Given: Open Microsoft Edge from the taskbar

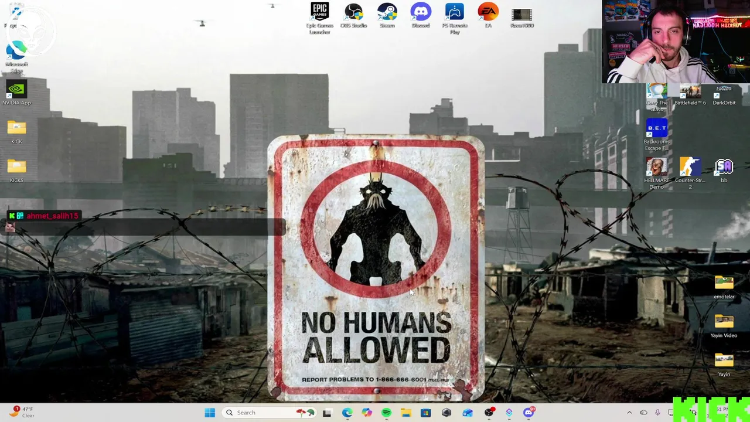Looking at the screenshot, I should click(347, 413).
